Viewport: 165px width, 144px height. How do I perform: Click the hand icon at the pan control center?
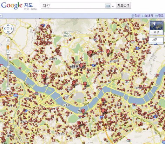tap(8, 28)
